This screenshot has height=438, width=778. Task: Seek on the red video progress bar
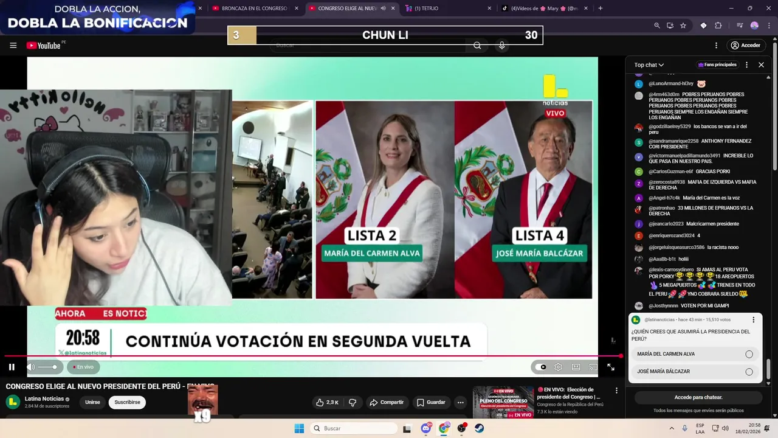313,356
